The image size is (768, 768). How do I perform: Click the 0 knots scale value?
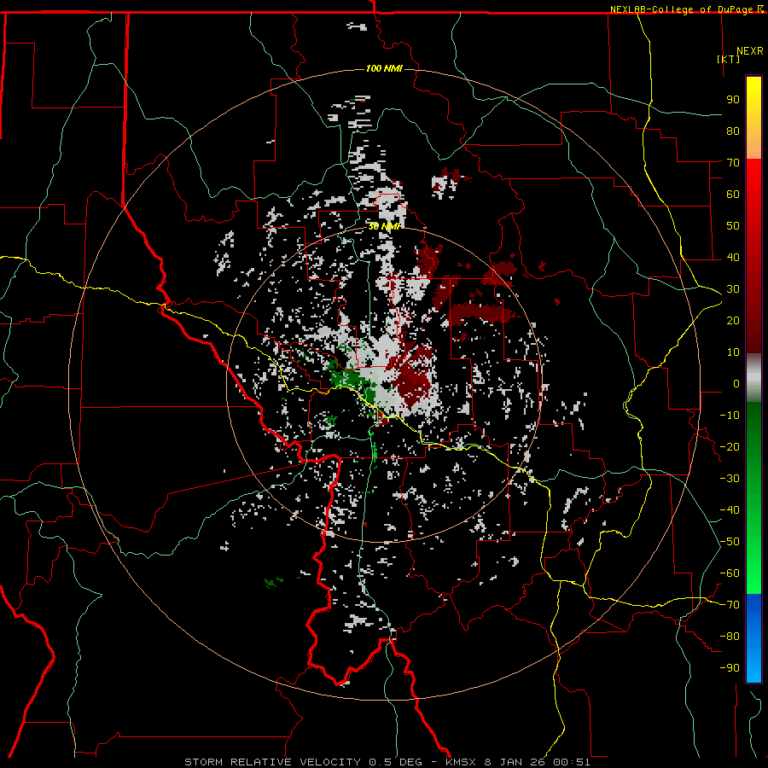[736, 383]
